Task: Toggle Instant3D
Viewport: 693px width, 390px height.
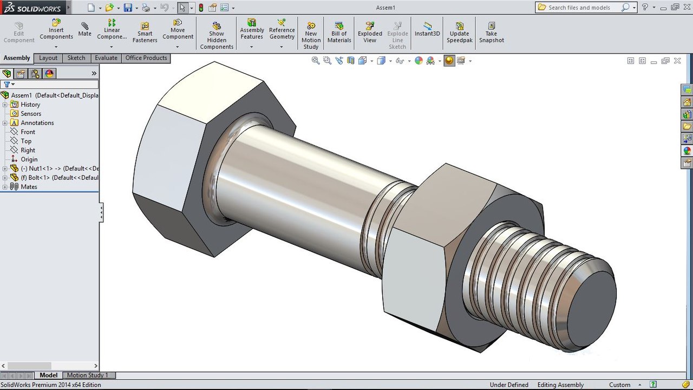Action: pos(427,29)
